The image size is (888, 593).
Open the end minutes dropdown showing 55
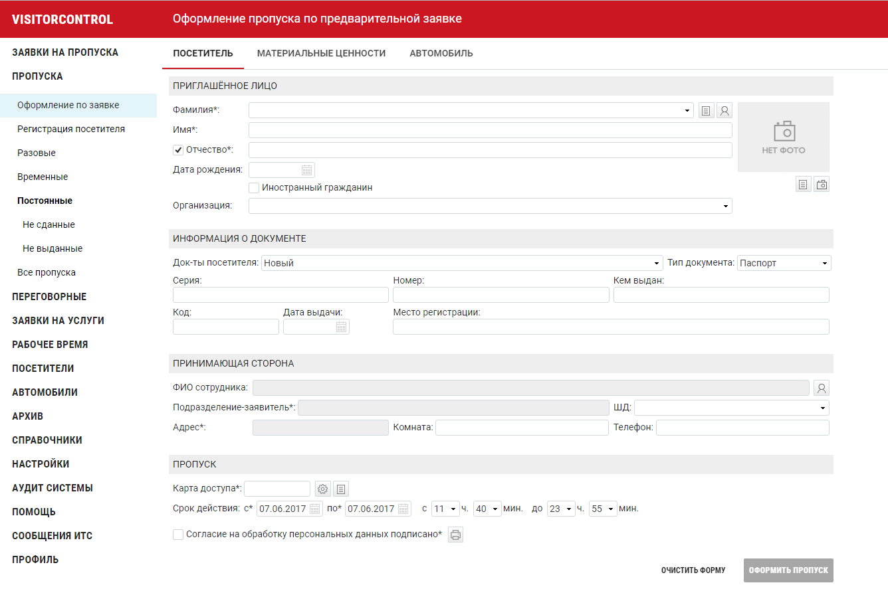[603, 509]
